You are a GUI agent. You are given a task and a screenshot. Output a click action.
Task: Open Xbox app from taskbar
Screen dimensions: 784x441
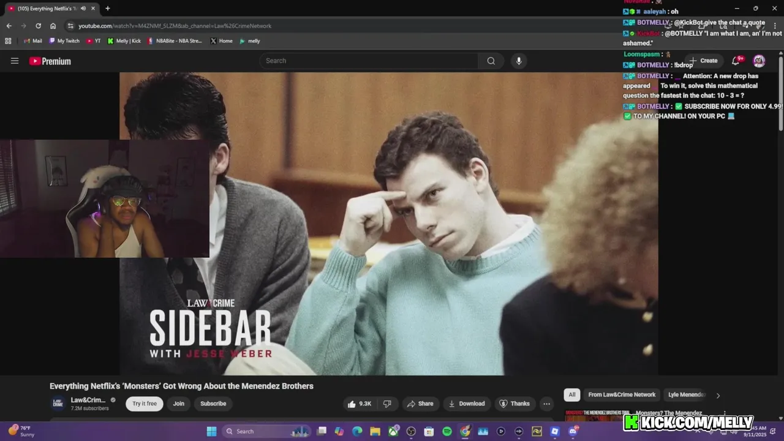point(393,431)
